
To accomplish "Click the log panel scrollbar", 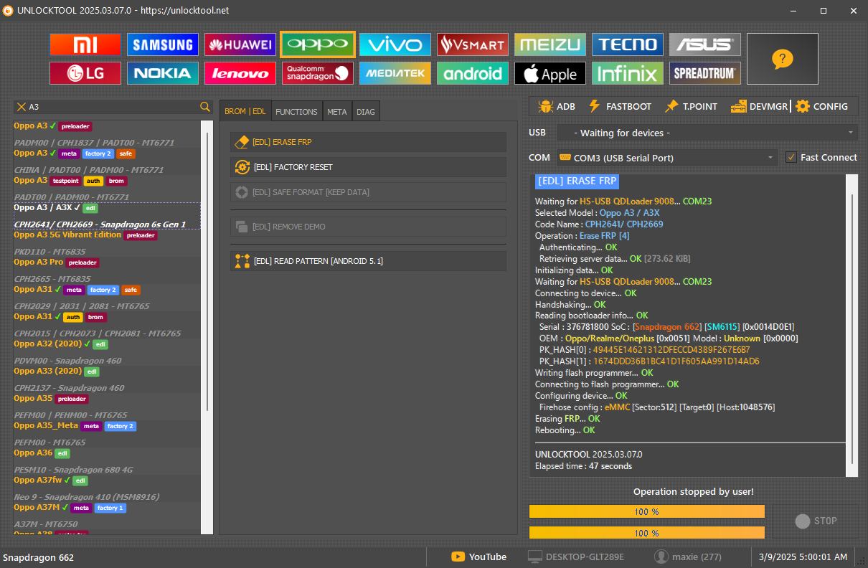I will pyautogui.click(x=852, y=328).
